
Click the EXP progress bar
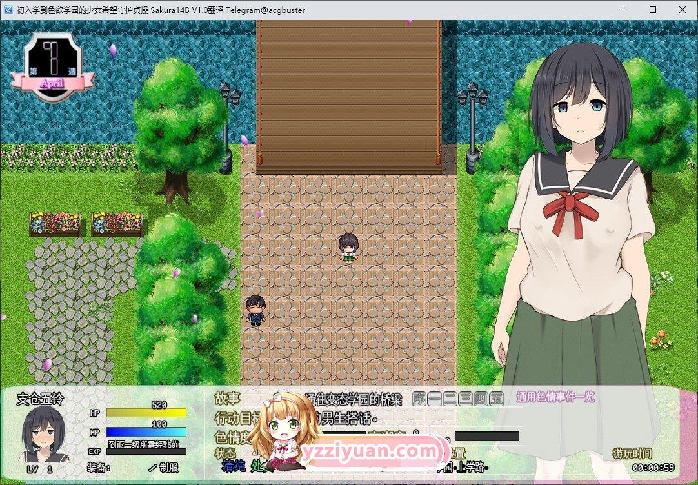pos(146,451)
